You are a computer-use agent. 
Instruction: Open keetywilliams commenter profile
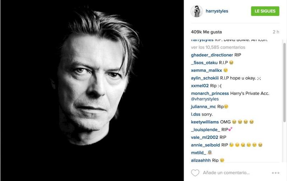coord(205,122)
